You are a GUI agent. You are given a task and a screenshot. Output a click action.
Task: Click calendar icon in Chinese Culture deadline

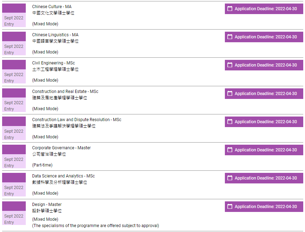(230, 8)
